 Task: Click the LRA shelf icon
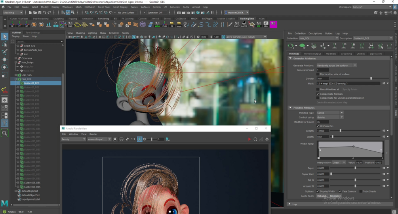(x=266, y=24)
